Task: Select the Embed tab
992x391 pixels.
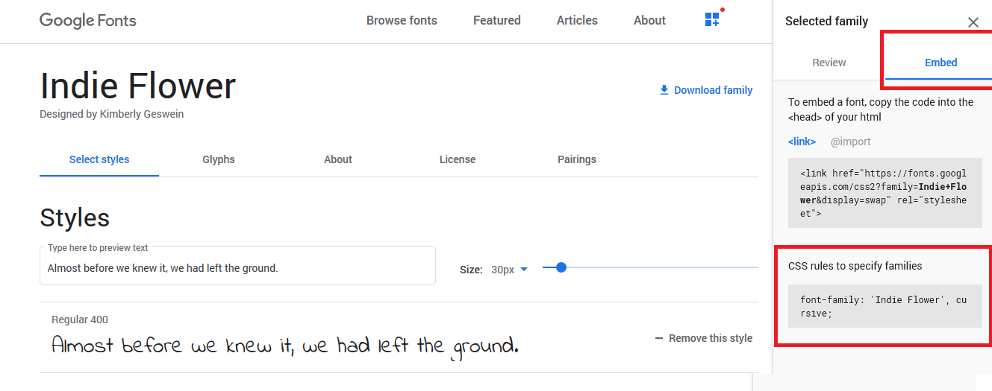Action: click(941, 63)
